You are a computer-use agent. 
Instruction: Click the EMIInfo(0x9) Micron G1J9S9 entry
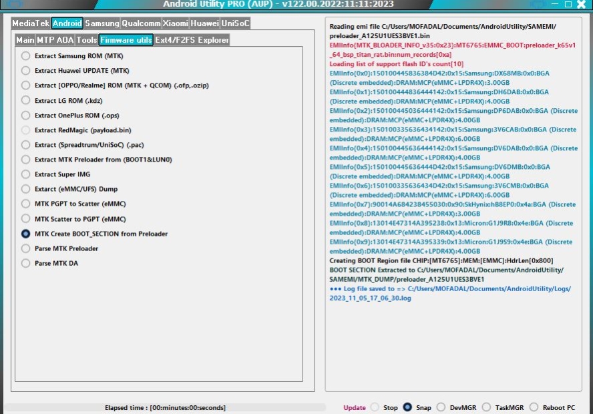point(450,246)
